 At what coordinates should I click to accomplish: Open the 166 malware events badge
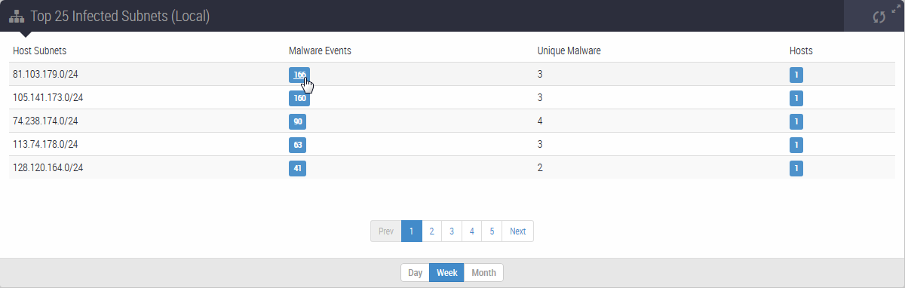[299, 75]
